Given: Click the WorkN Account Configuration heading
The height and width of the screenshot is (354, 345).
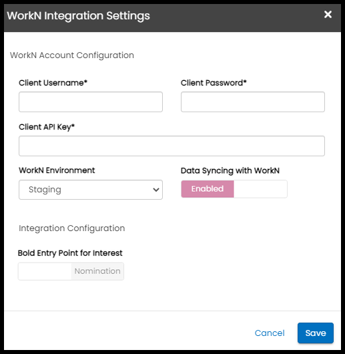Looking at the screenshot, I should point(72,55).
